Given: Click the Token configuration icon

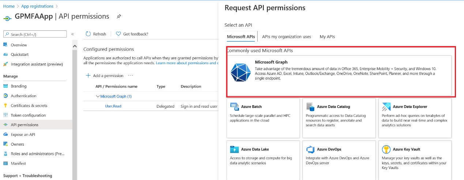Looking at the screenshot, I should (x=5, y=115).
